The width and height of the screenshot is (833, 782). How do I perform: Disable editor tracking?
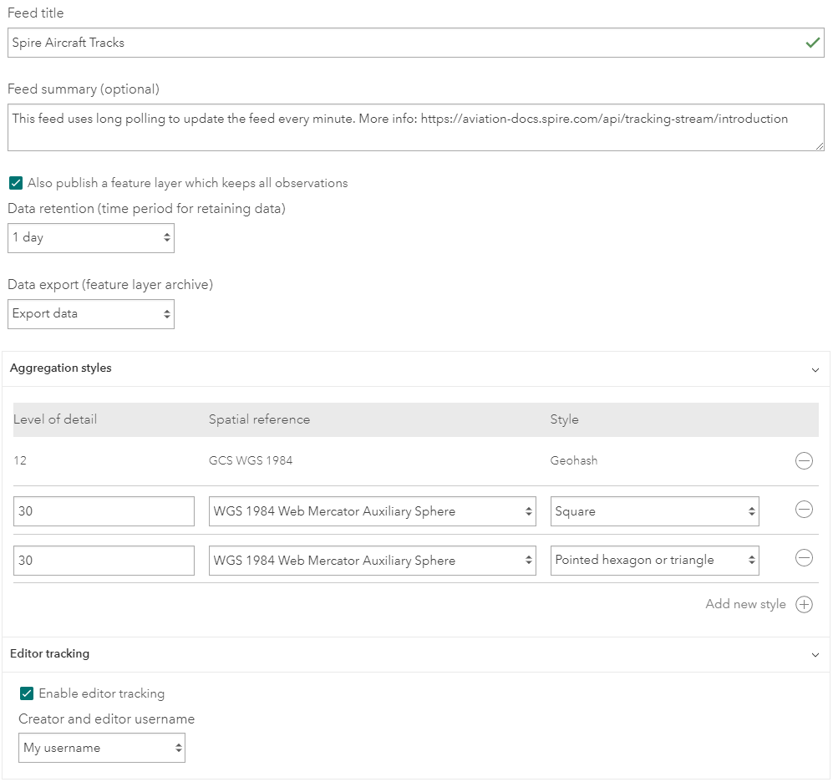[26, 693]
